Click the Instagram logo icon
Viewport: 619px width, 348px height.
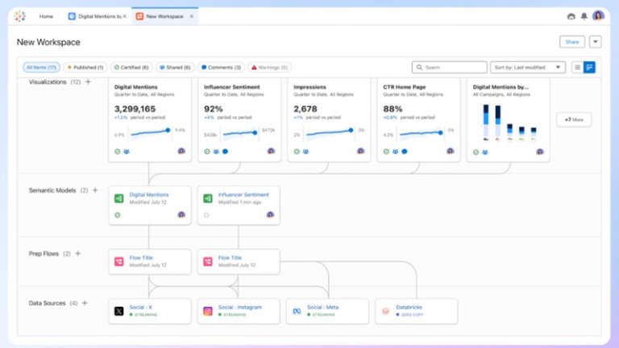click(208, 311)
